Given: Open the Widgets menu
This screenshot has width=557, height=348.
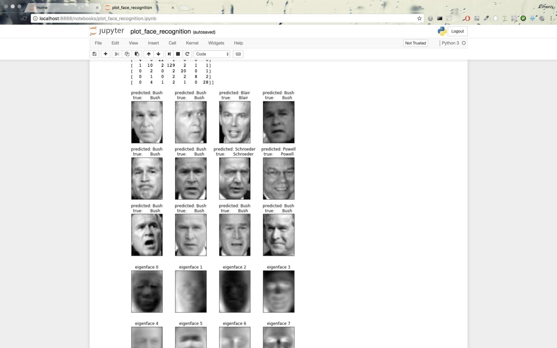Looking at the screenshot, I should (216, 43).
